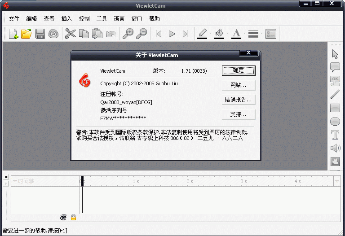Click the 2 s mark on timeline ruler
The height and width of the screenshot is (236, 345).
190,181
